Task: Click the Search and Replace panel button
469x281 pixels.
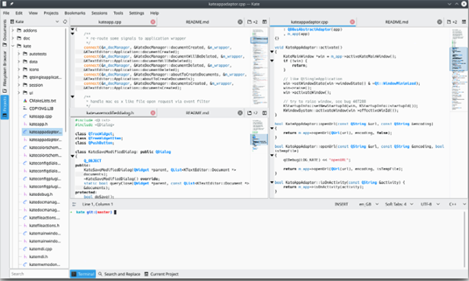Action: (119, 274)
